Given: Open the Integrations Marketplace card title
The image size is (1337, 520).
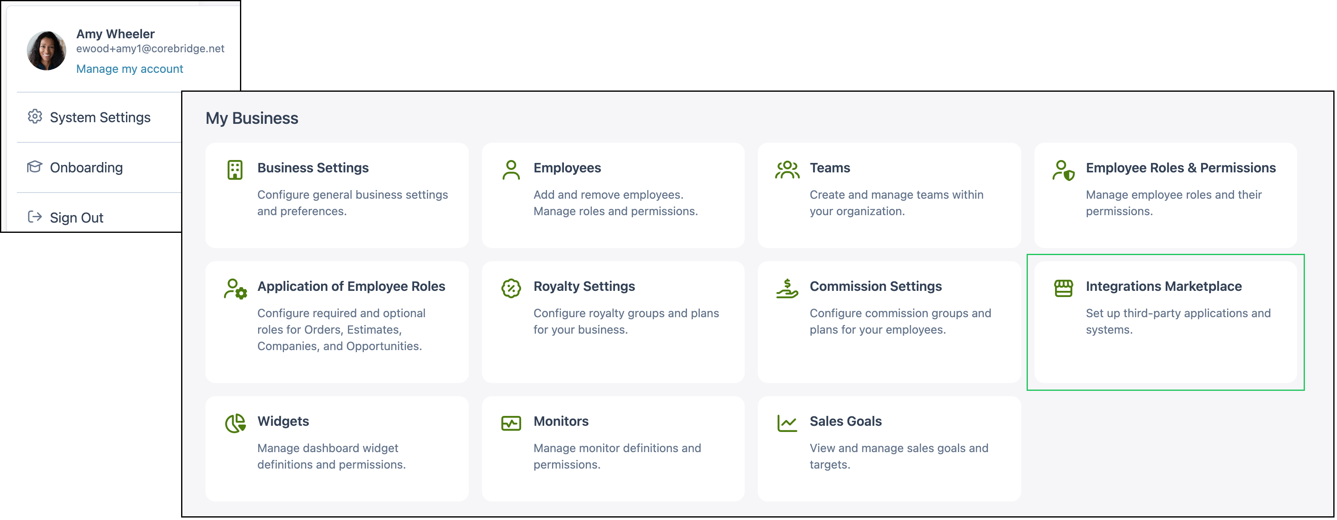Looking at the screenshot, I should coord(1164,286).
